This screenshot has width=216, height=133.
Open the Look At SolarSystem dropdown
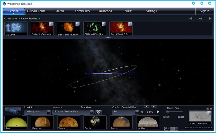coord(37,112)
